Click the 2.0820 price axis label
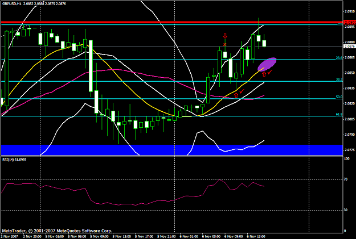This screenshot has width=356, height=239. [350, 104]
